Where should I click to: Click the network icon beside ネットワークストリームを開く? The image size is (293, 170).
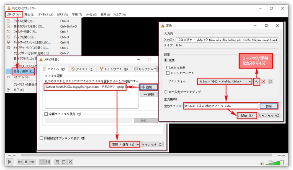(8, 43)
